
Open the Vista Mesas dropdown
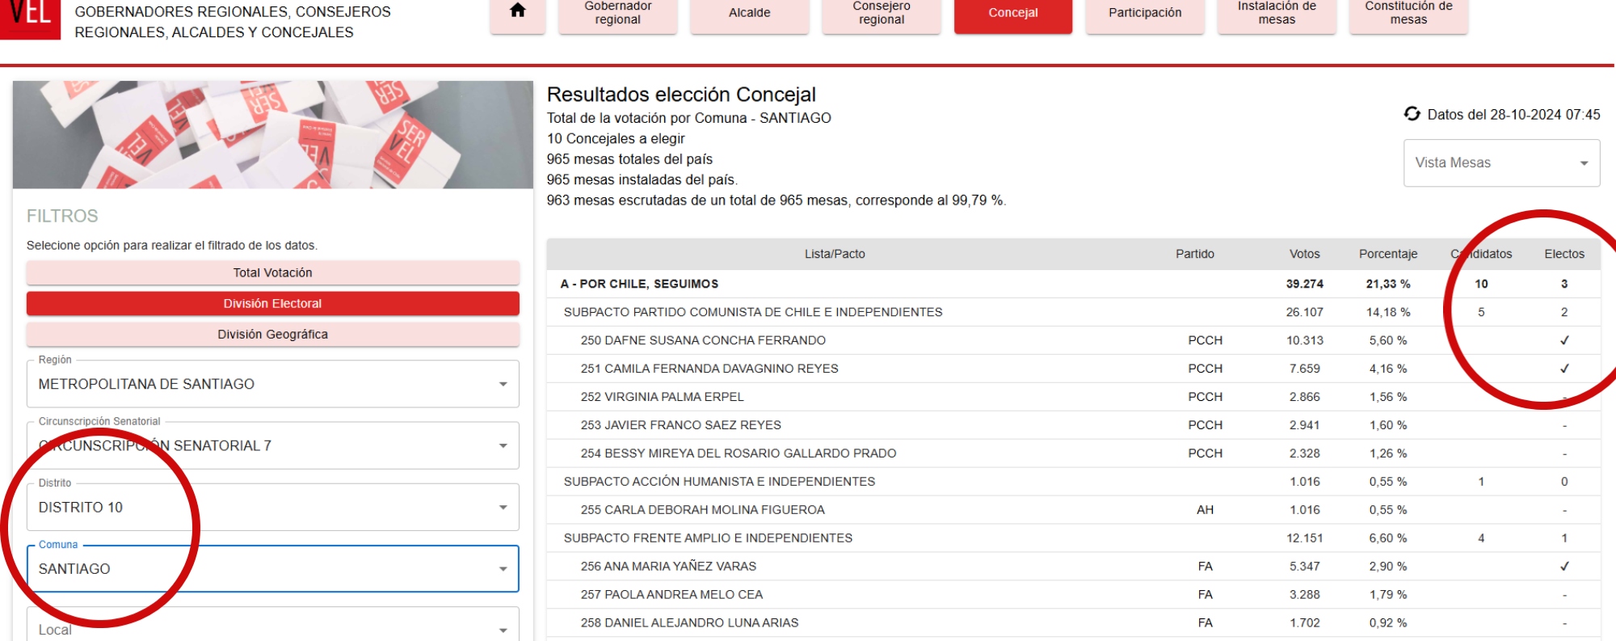[x=1500, y=162]
